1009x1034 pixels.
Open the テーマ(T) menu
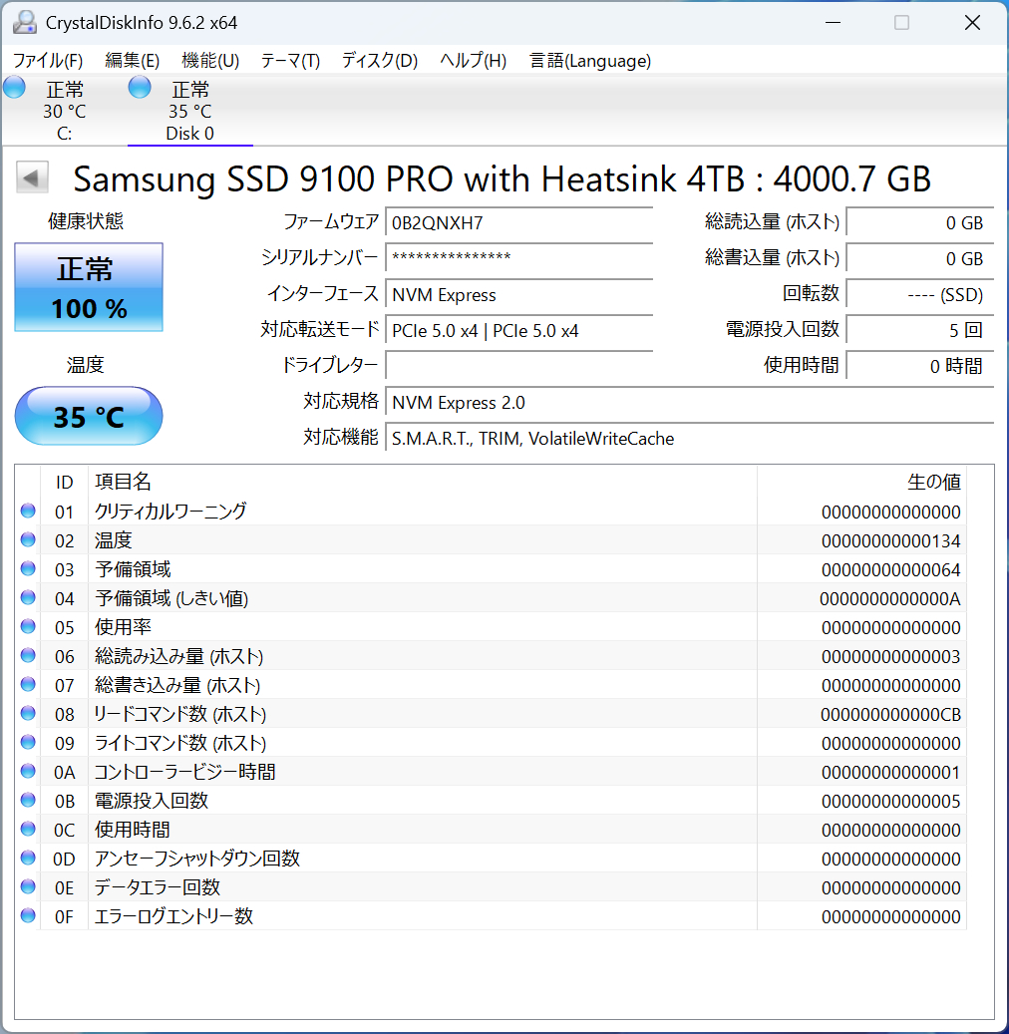(x=290, y=61)
